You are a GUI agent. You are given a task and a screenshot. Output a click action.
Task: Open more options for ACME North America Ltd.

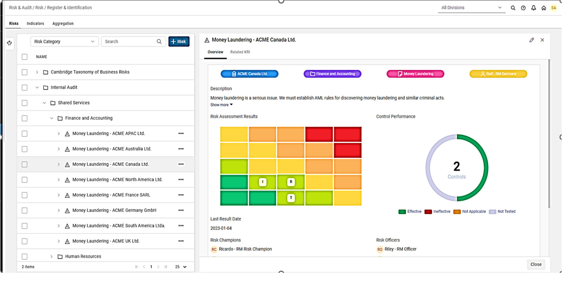181,180
